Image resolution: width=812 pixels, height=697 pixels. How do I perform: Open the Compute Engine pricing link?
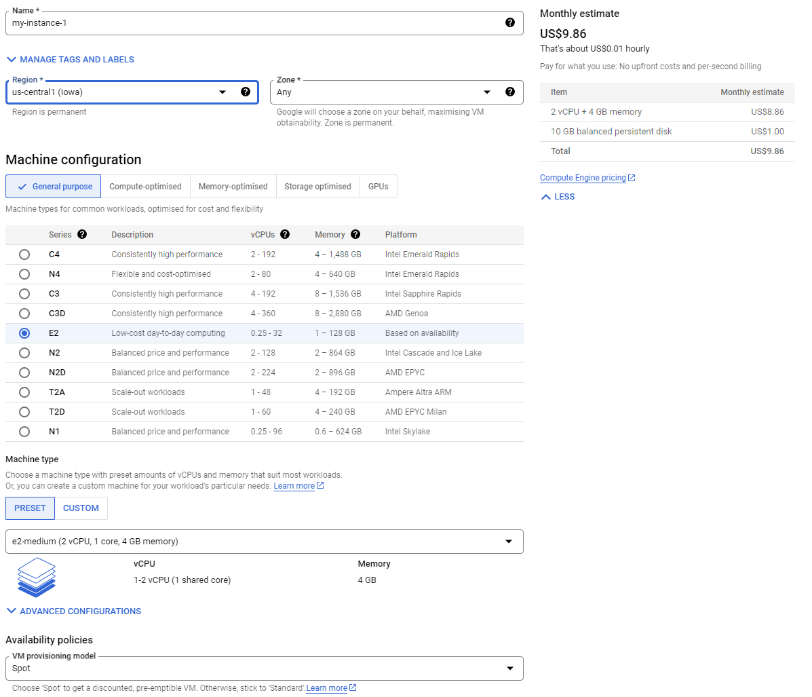click(583, 177)
